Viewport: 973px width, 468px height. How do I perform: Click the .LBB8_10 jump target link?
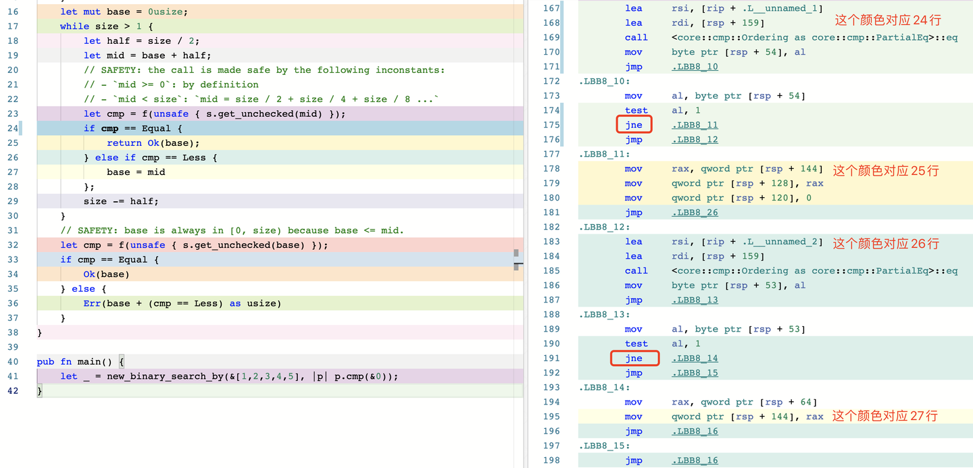click(x=695, y=67)
